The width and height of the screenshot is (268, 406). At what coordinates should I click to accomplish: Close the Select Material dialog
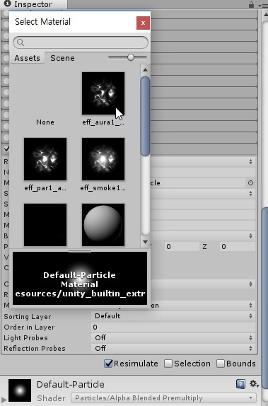click(x=143, y=23)
